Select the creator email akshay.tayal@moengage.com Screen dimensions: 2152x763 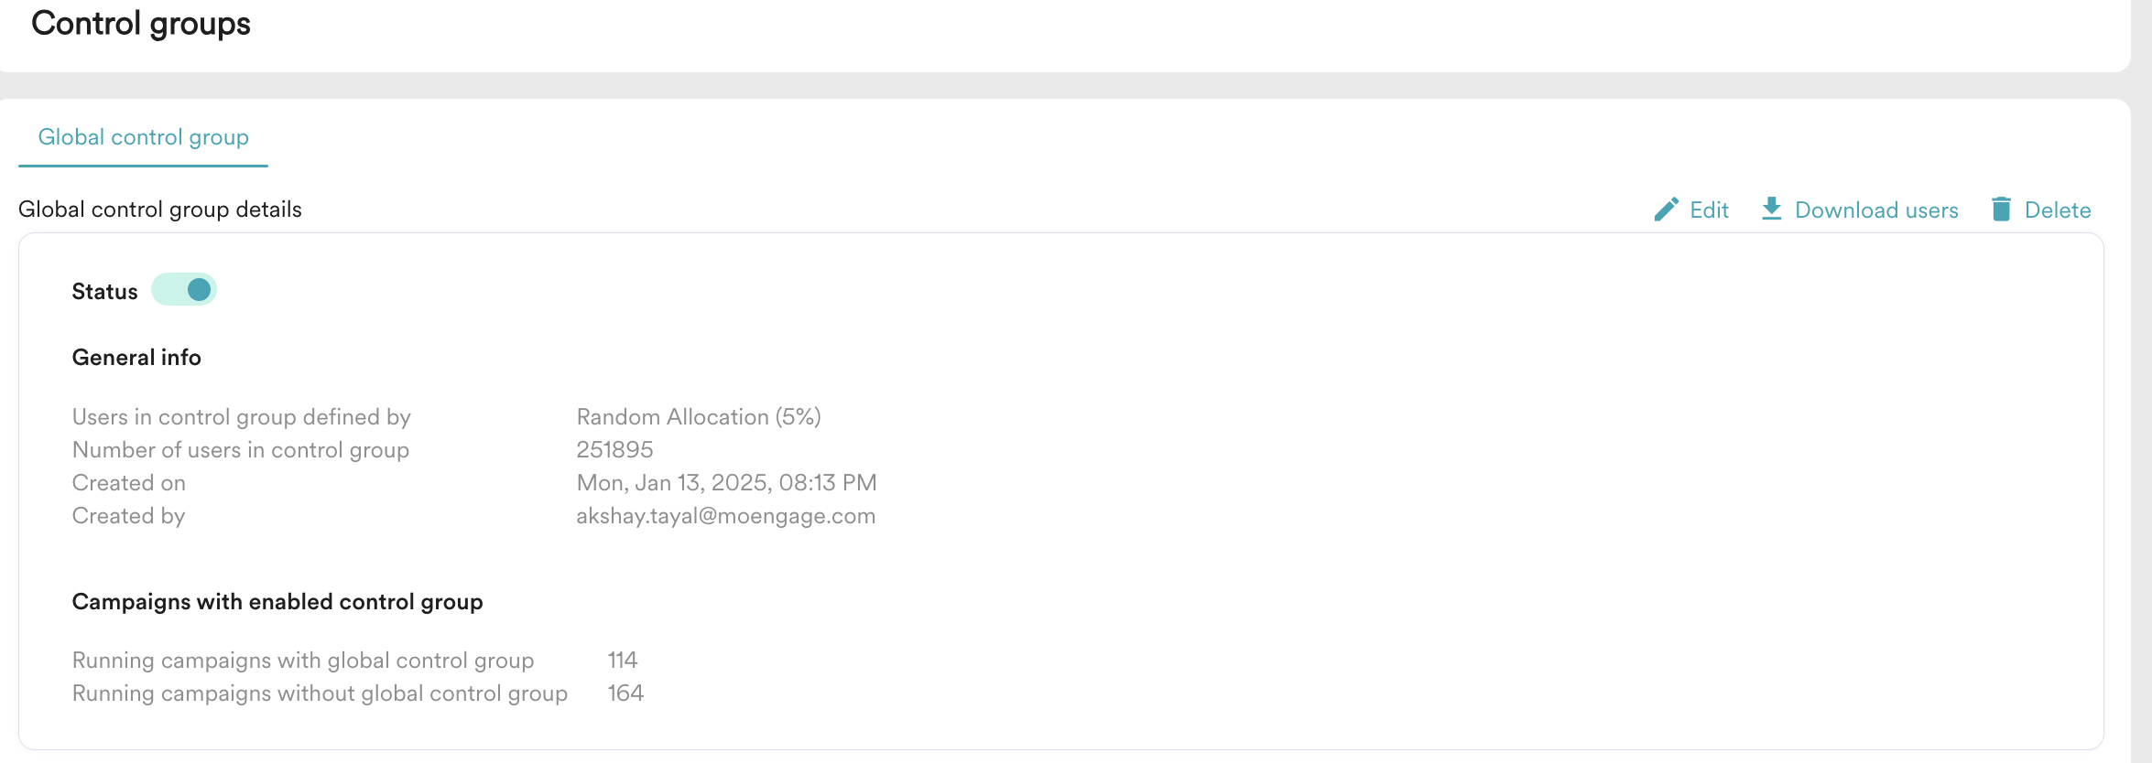[x=726, y=516]
